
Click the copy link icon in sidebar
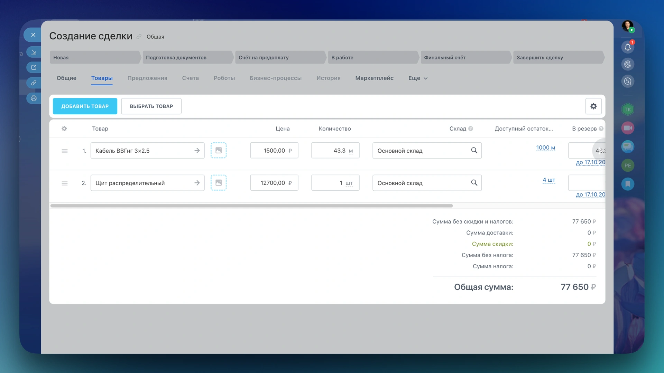click(x=34, y=83)
